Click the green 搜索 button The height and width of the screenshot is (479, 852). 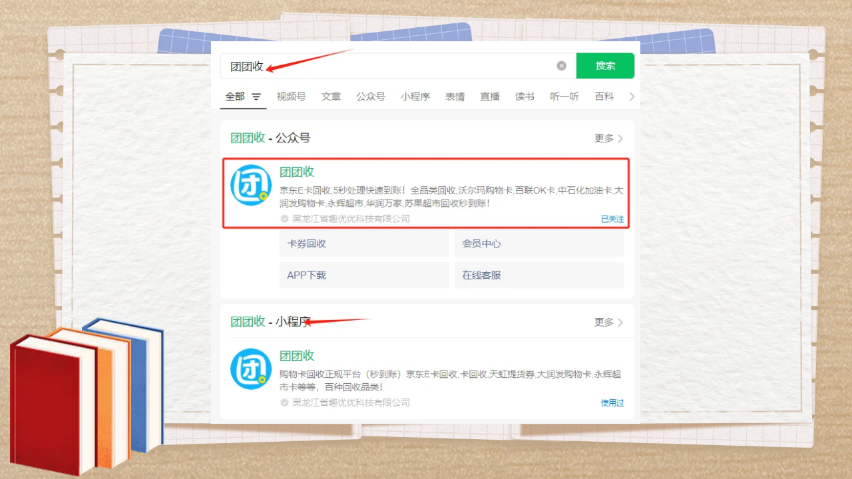tap(605, 66)
